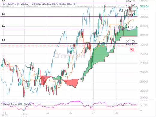Click the 260.00 price axis label
The height and width of the screenshot is (117, 156).
144,82
